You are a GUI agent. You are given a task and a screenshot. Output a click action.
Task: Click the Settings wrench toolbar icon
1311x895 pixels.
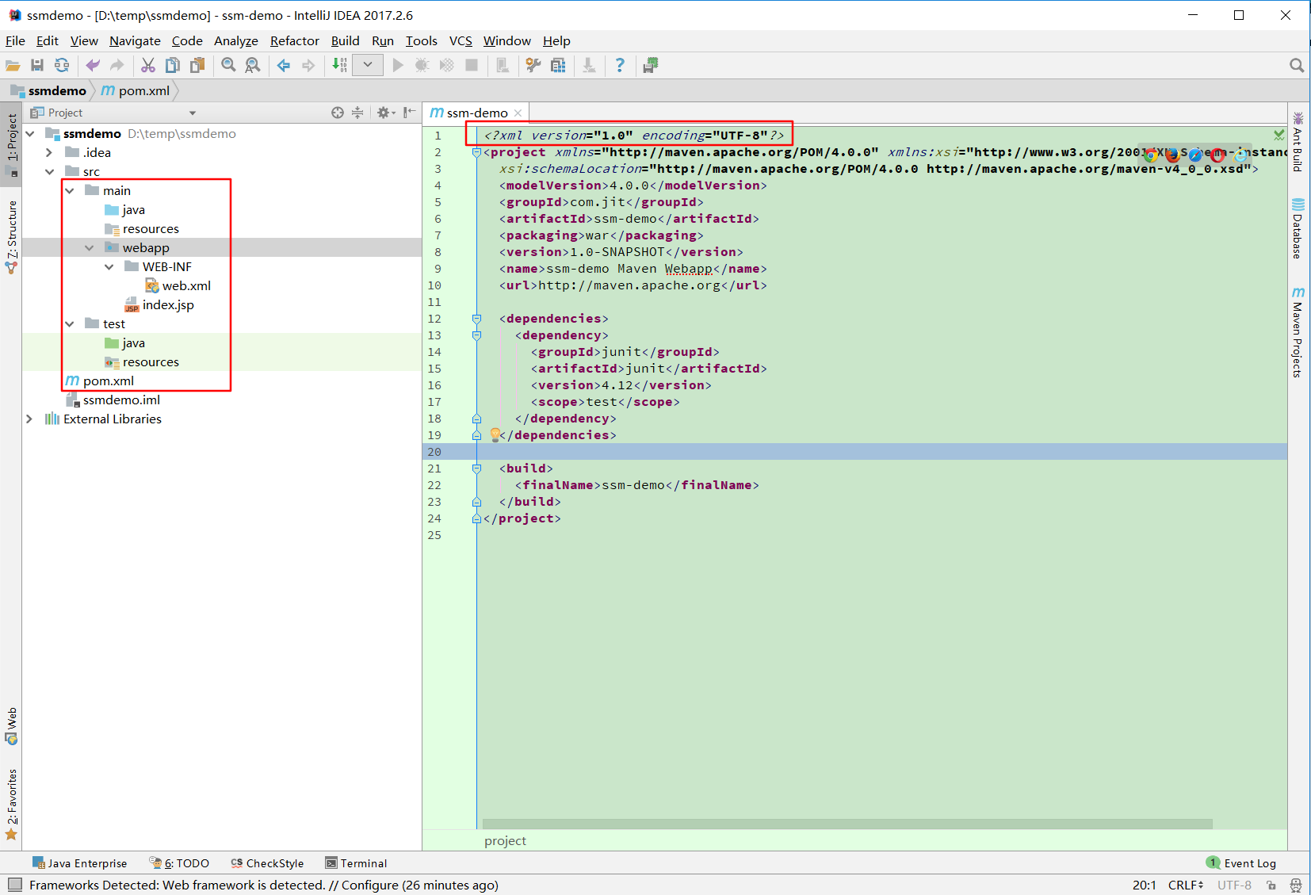(x=533, y=66)
